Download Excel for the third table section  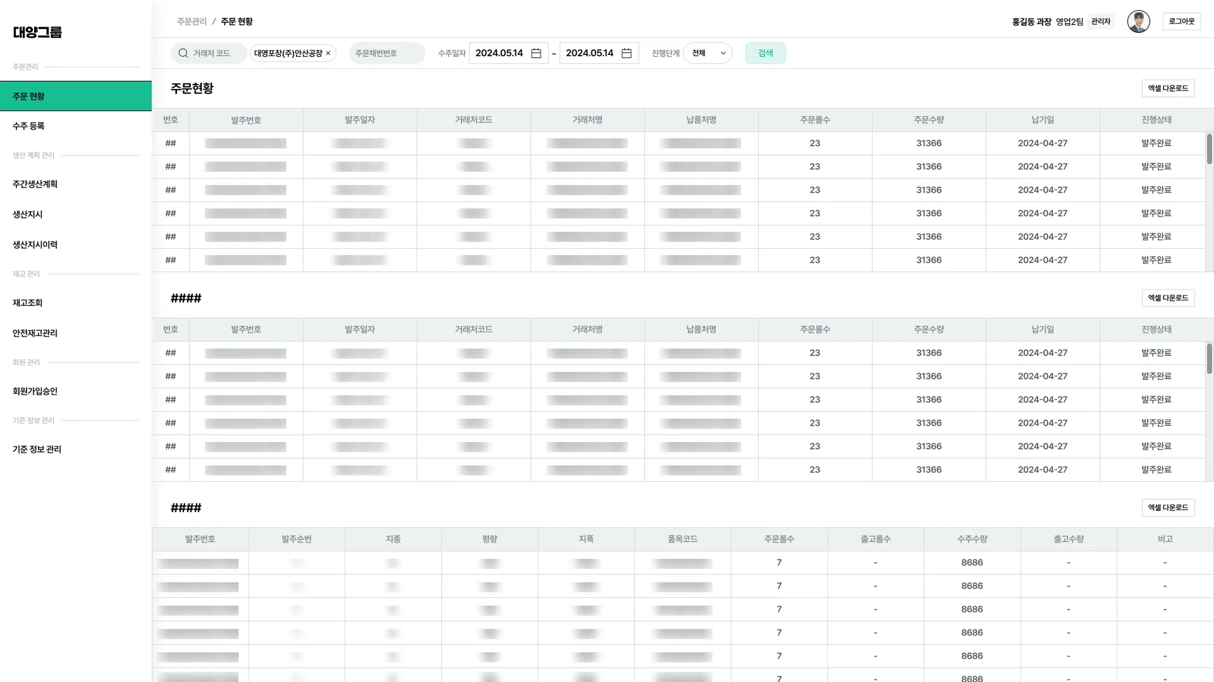coord(1168,508)
